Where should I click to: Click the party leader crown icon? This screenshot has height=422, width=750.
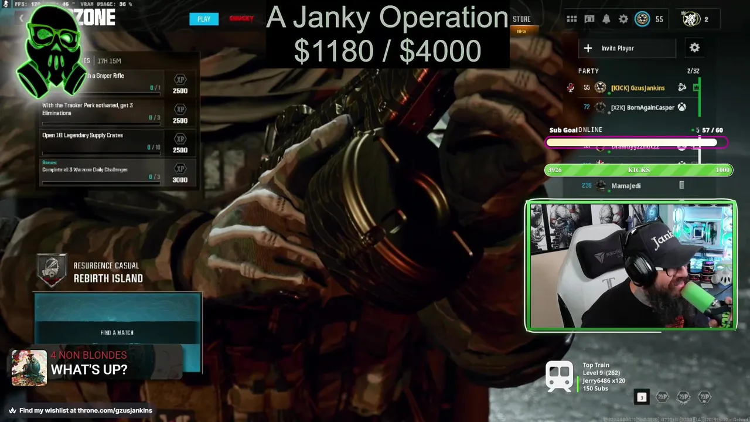[x=696, y=88]
